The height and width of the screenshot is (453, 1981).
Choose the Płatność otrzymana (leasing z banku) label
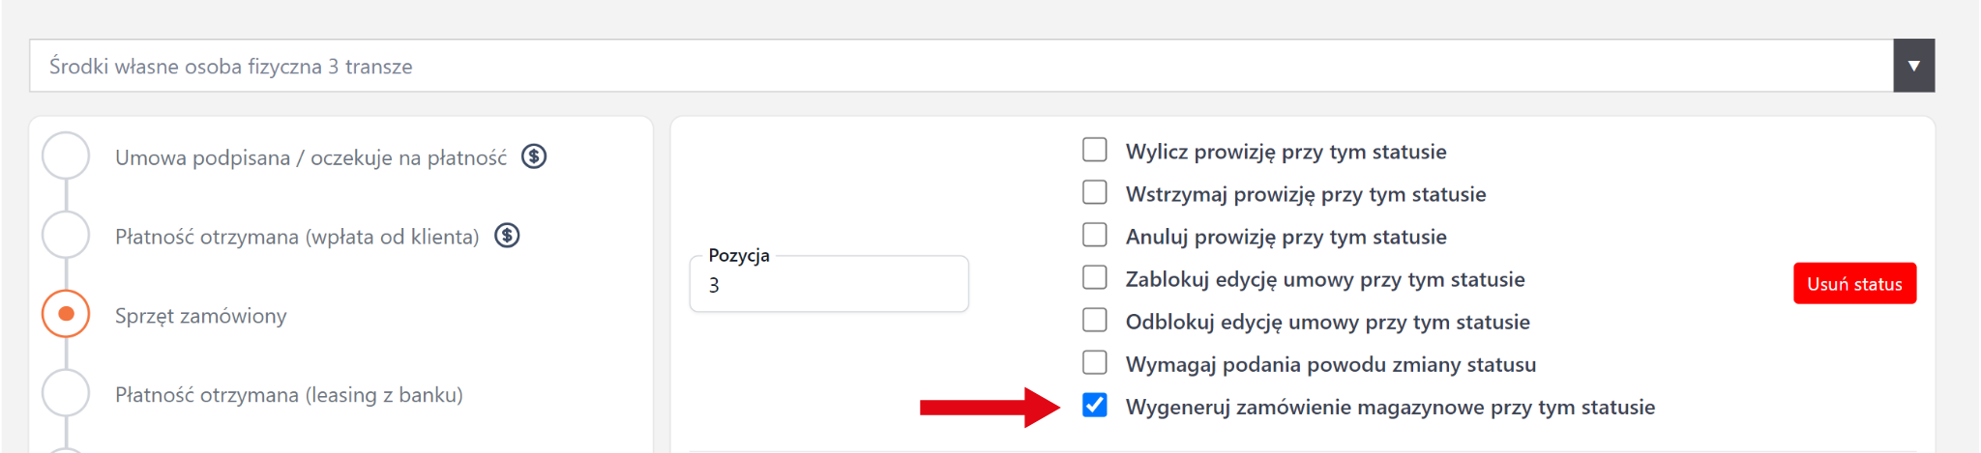(289, 395)
